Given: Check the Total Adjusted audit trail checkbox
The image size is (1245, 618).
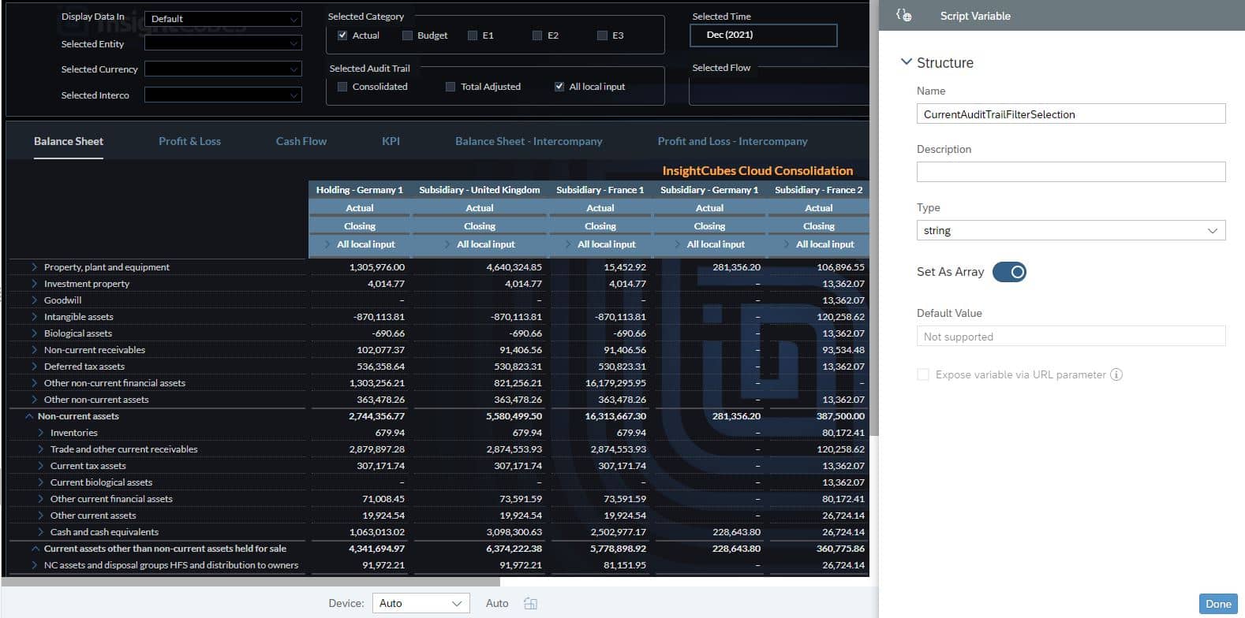Looking at the screenshot, I should coord(451,87).
